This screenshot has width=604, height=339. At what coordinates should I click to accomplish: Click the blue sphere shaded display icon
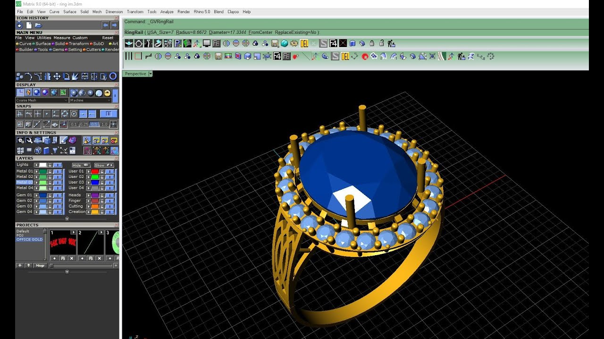click(x=37, y=92)
